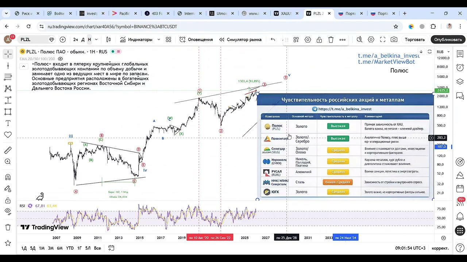Toggle stay in drawing mode
This screenshot has width=467, height=262.
(8, 189)
